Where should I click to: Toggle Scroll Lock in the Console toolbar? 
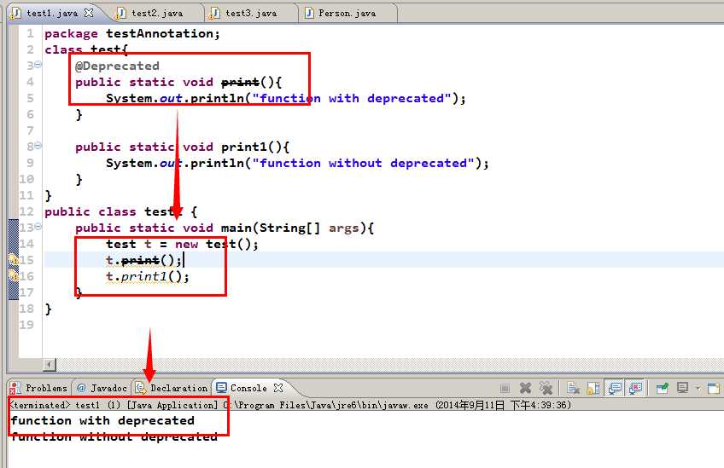coord(593,388)
